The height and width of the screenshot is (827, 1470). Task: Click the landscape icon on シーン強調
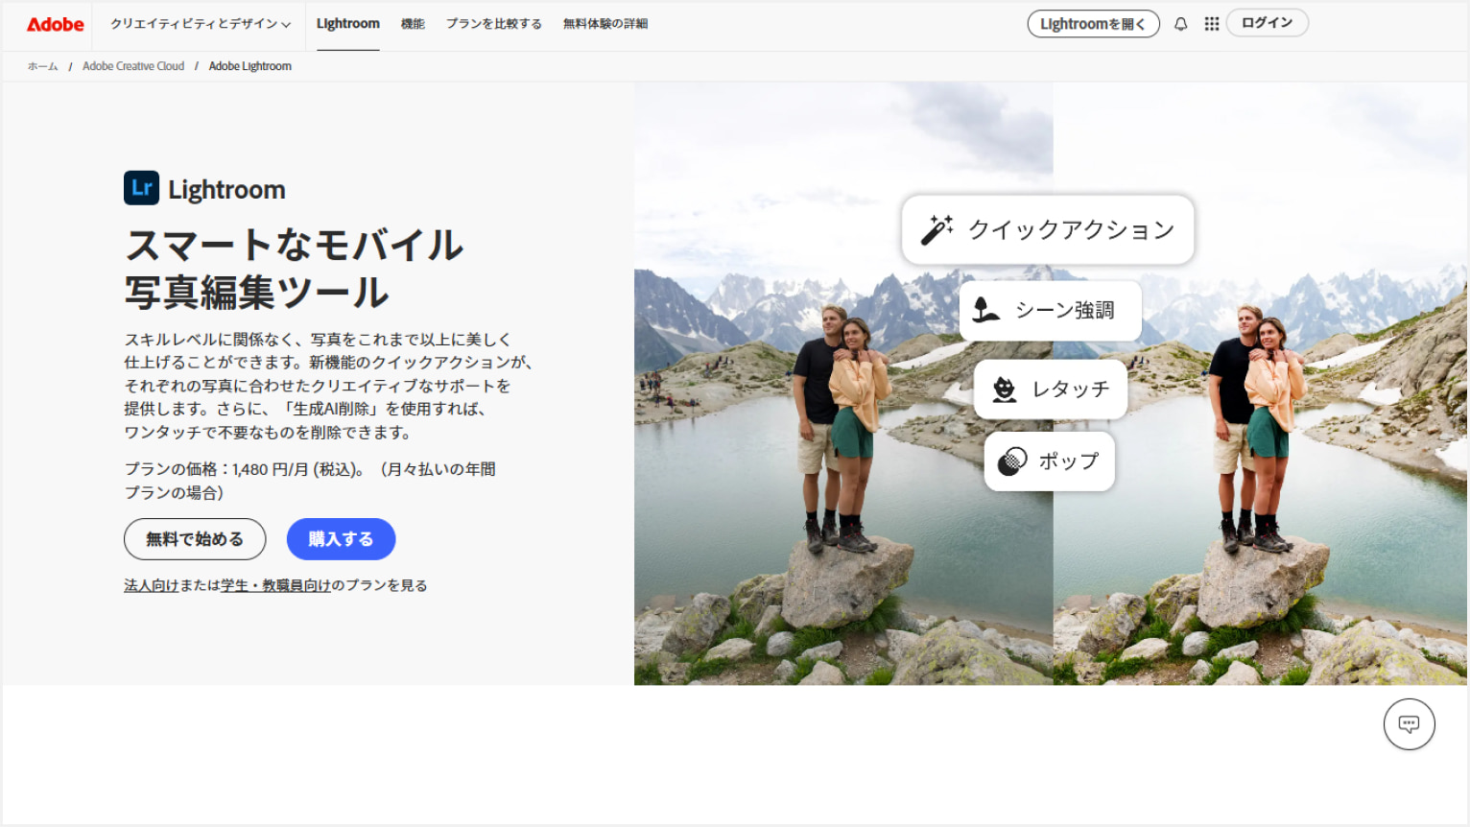[x=985, y=310]
